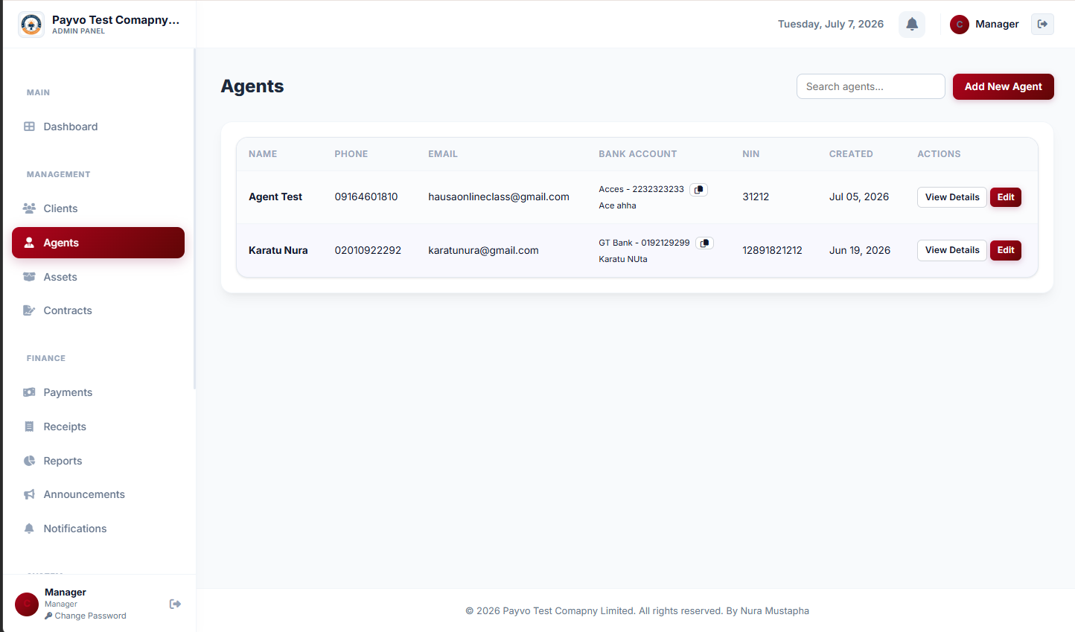Click the Receipts document icon
Screen dimensions: 1075x632
[x=29, y=427]
